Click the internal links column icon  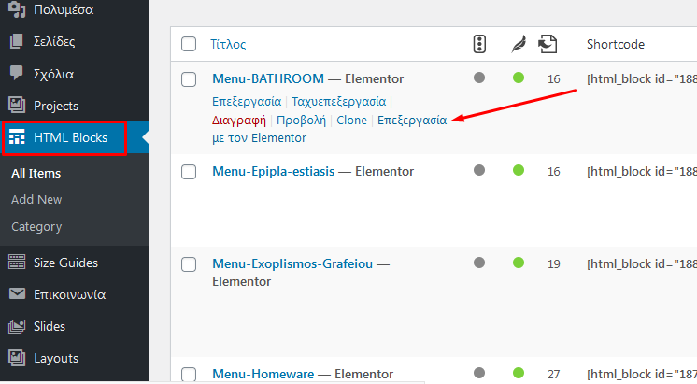[x=548, y=44]
